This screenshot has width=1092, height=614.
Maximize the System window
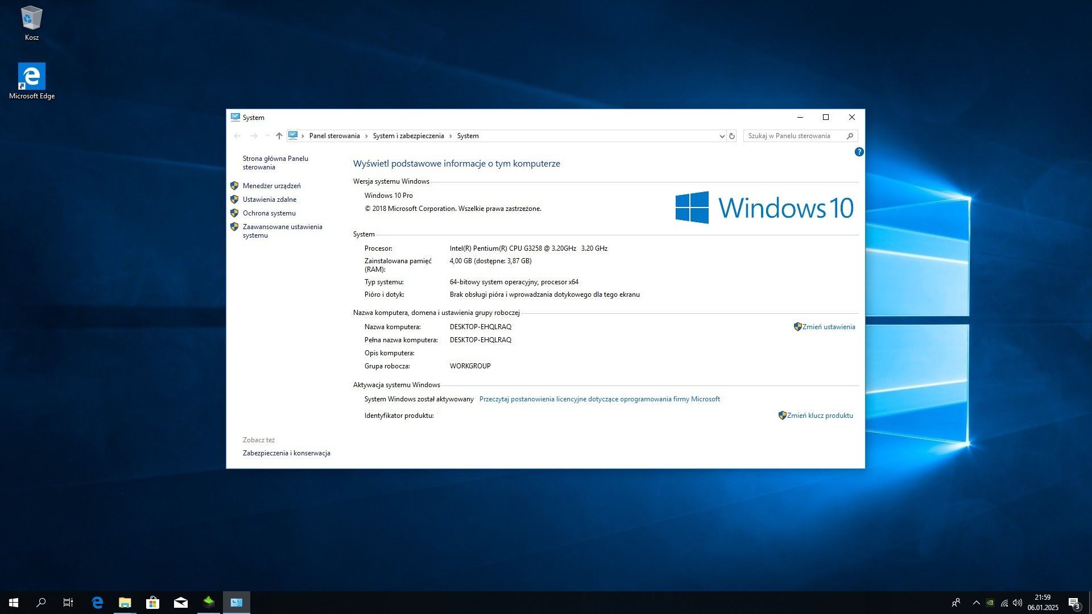826,117
